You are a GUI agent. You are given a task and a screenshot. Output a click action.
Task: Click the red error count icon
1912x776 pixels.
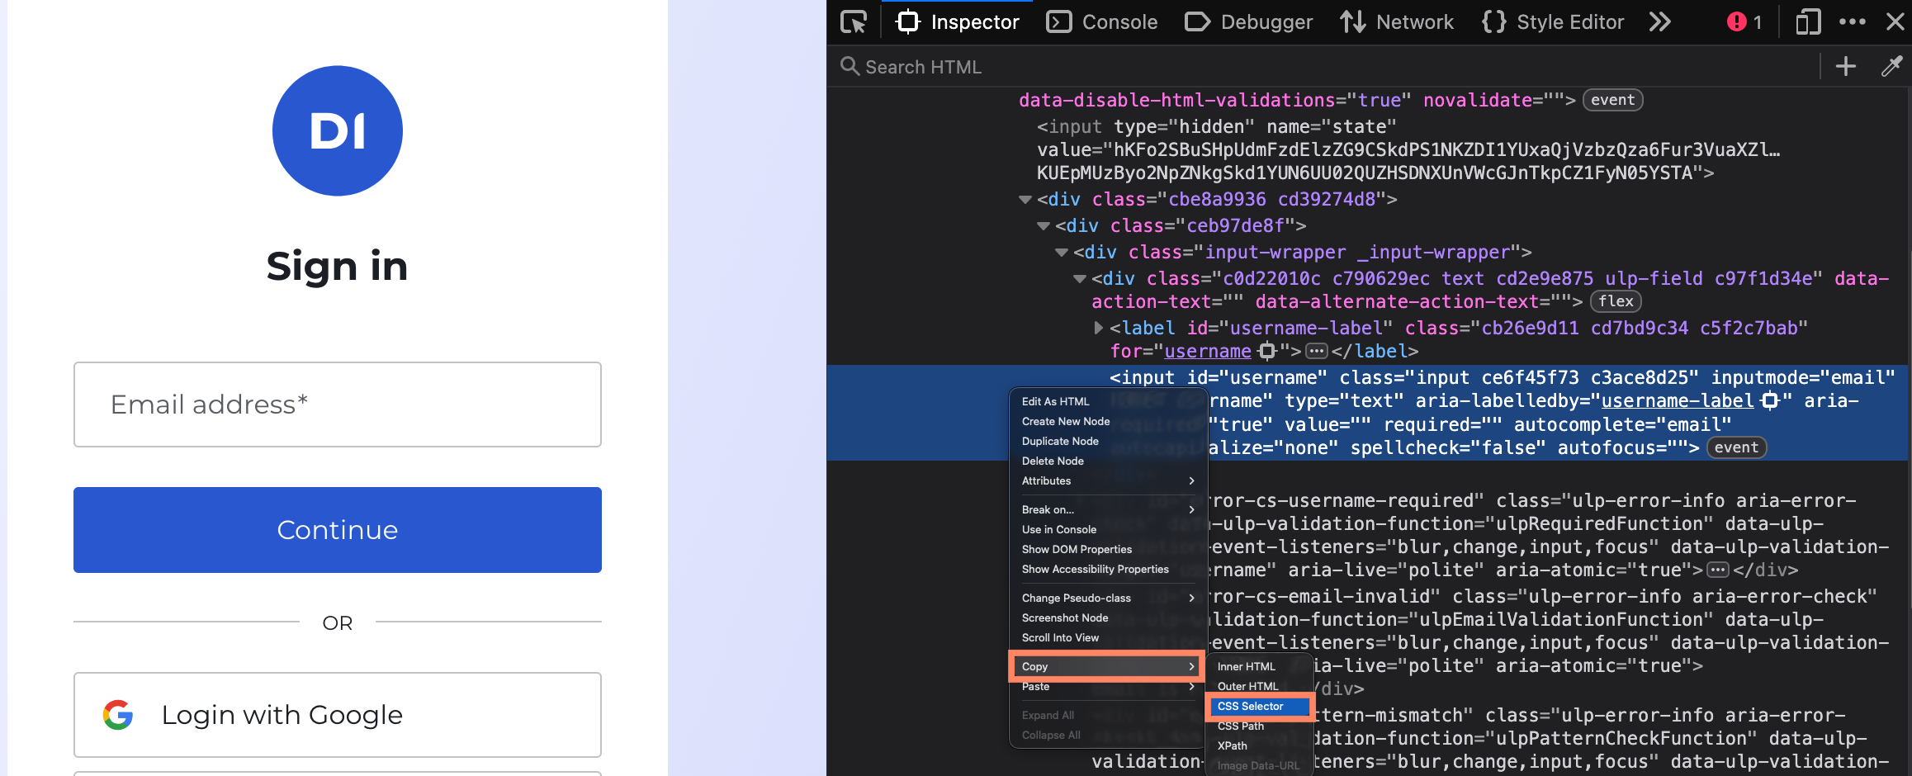[x=1736, y=22]
